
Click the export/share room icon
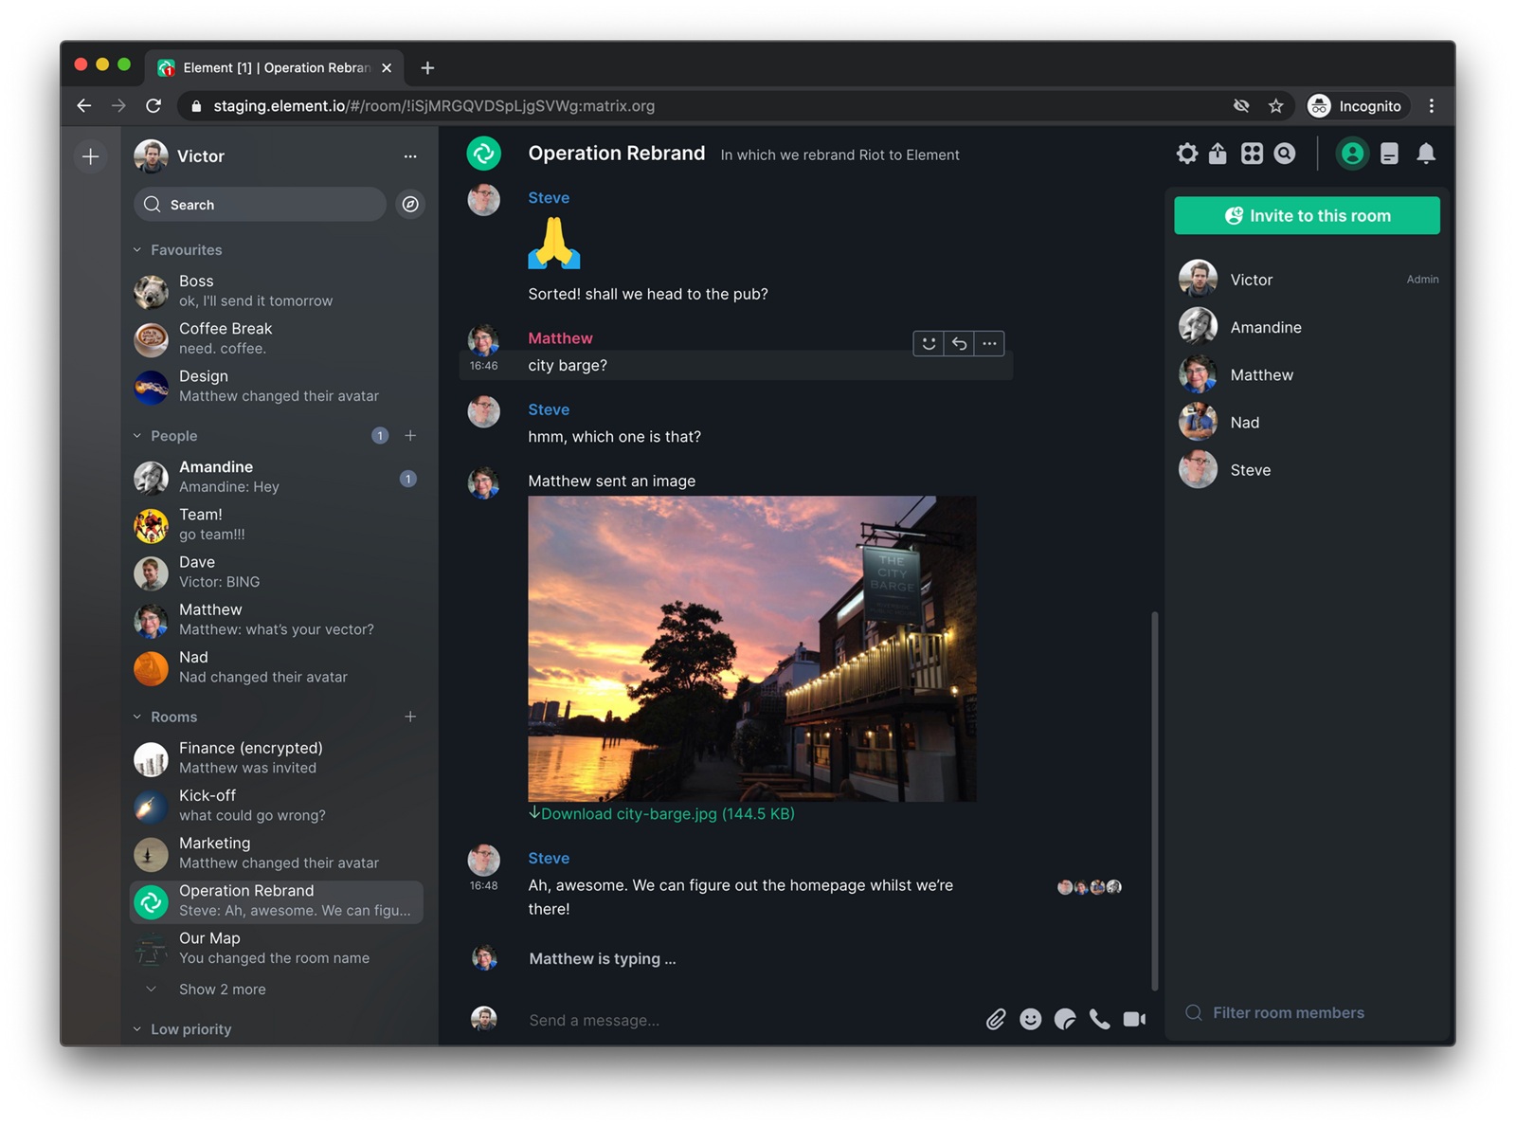1218,153
